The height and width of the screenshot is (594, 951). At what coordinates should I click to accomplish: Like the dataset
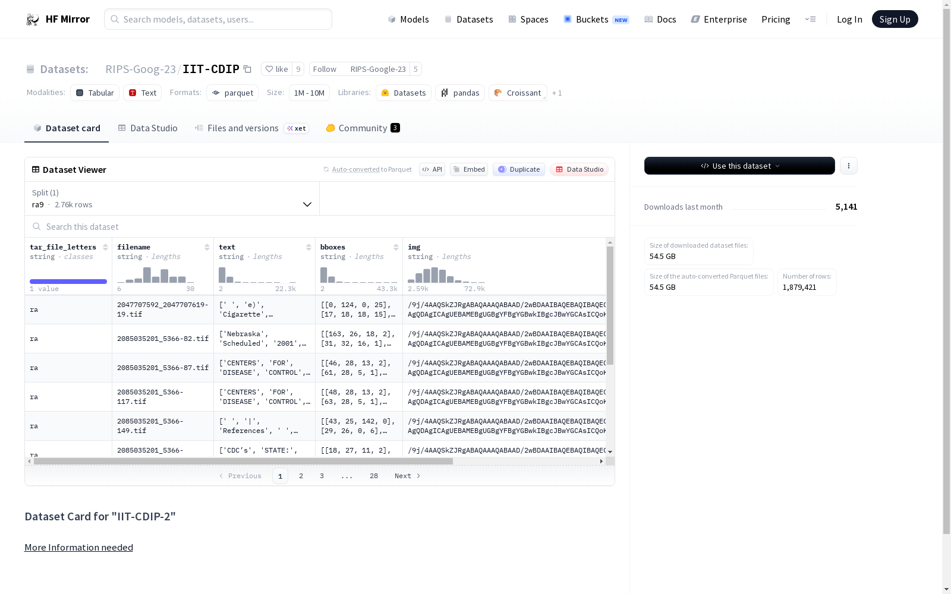(x=276, y=69)
